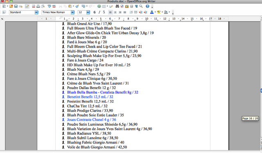Open the paragraph style dropdown arrow
The height and width of the screenshot is (153, 262).
click(x=36, y=12)
